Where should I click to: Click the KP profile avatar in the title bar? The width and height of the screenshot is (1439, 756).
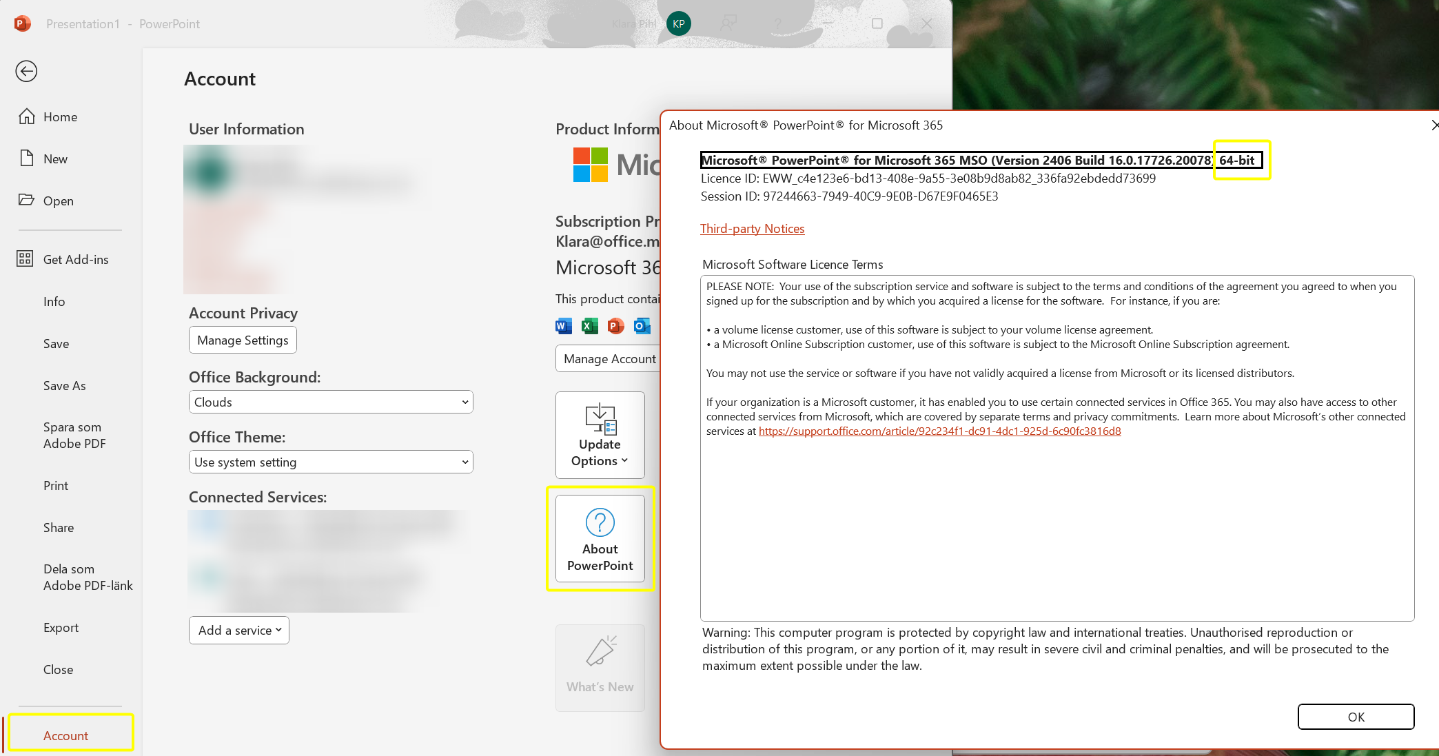pos(679,23)
